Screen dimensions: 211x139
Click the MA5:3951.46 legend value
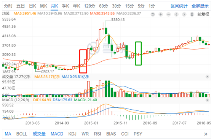tap(25, 13)
